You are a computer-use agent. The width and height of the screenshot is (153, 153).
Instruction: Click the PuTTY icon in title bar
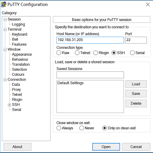tap(4, 5)
